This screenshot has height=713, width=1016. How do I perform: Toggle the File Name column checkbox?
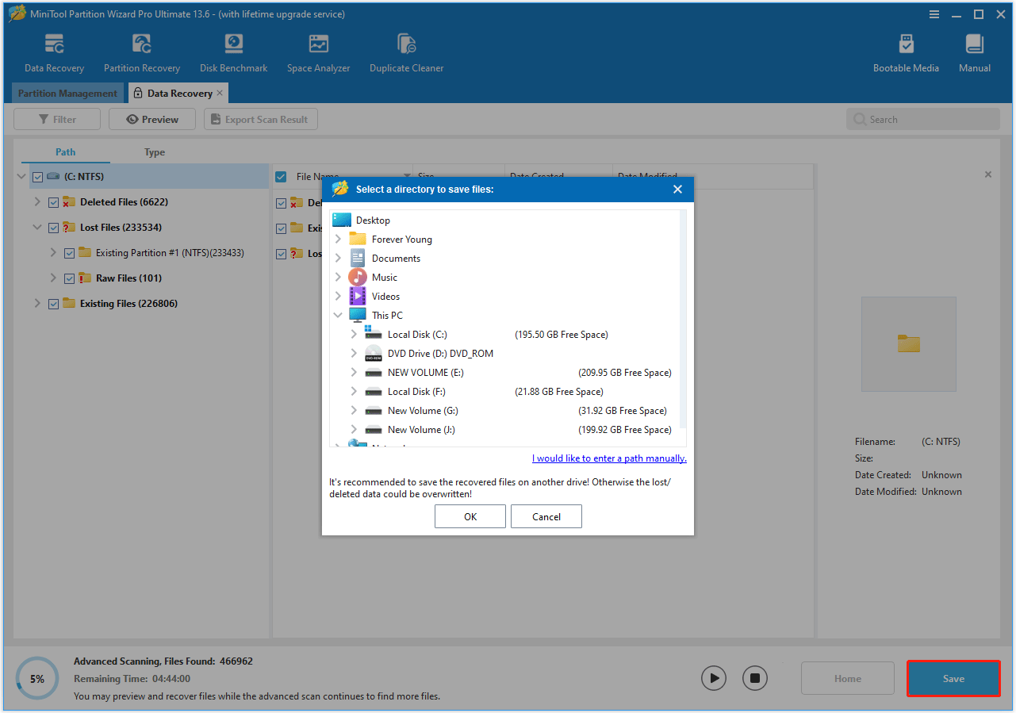pyautogui.click(x=281, y=177)
